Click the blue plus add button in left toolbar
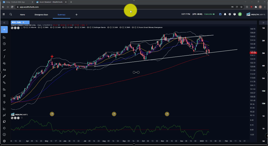268x146 pixels. tap(4, 30)
